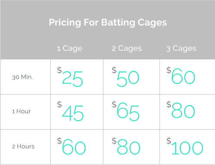Screen dimensions: 215x165
Task: Pick the $80 price in the 1 Hour row
Action: 181,110
